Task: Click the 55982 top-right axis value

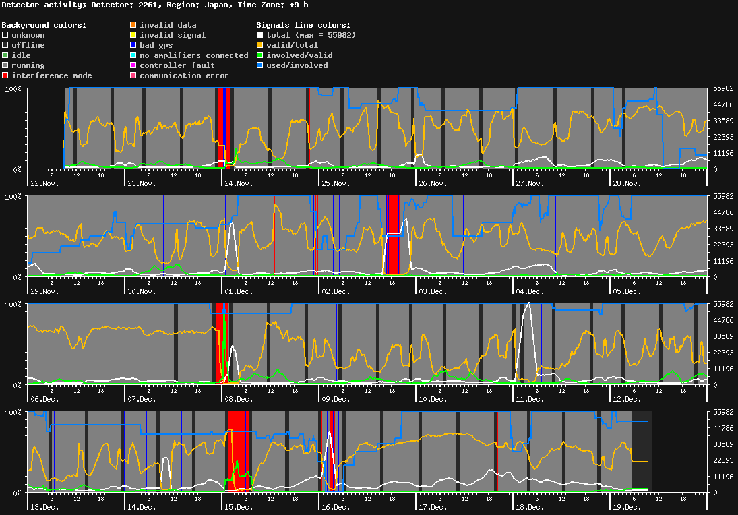Action: (x=724, y=88)
